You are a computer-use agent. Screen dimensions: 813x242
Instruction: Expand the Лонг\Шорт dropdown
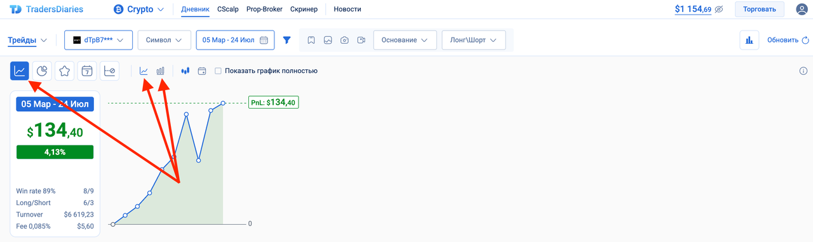click(474, 40)
